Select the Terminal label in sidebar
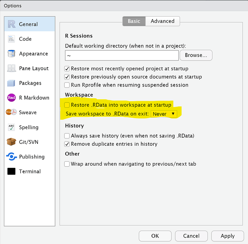 pos(30,171)
